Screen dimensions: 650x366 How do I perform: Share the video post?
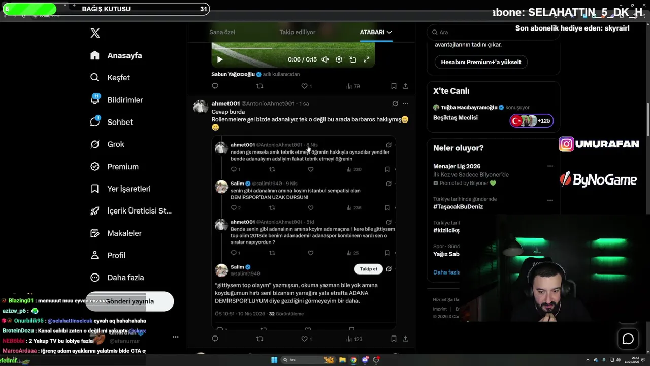tap(405, 86)
